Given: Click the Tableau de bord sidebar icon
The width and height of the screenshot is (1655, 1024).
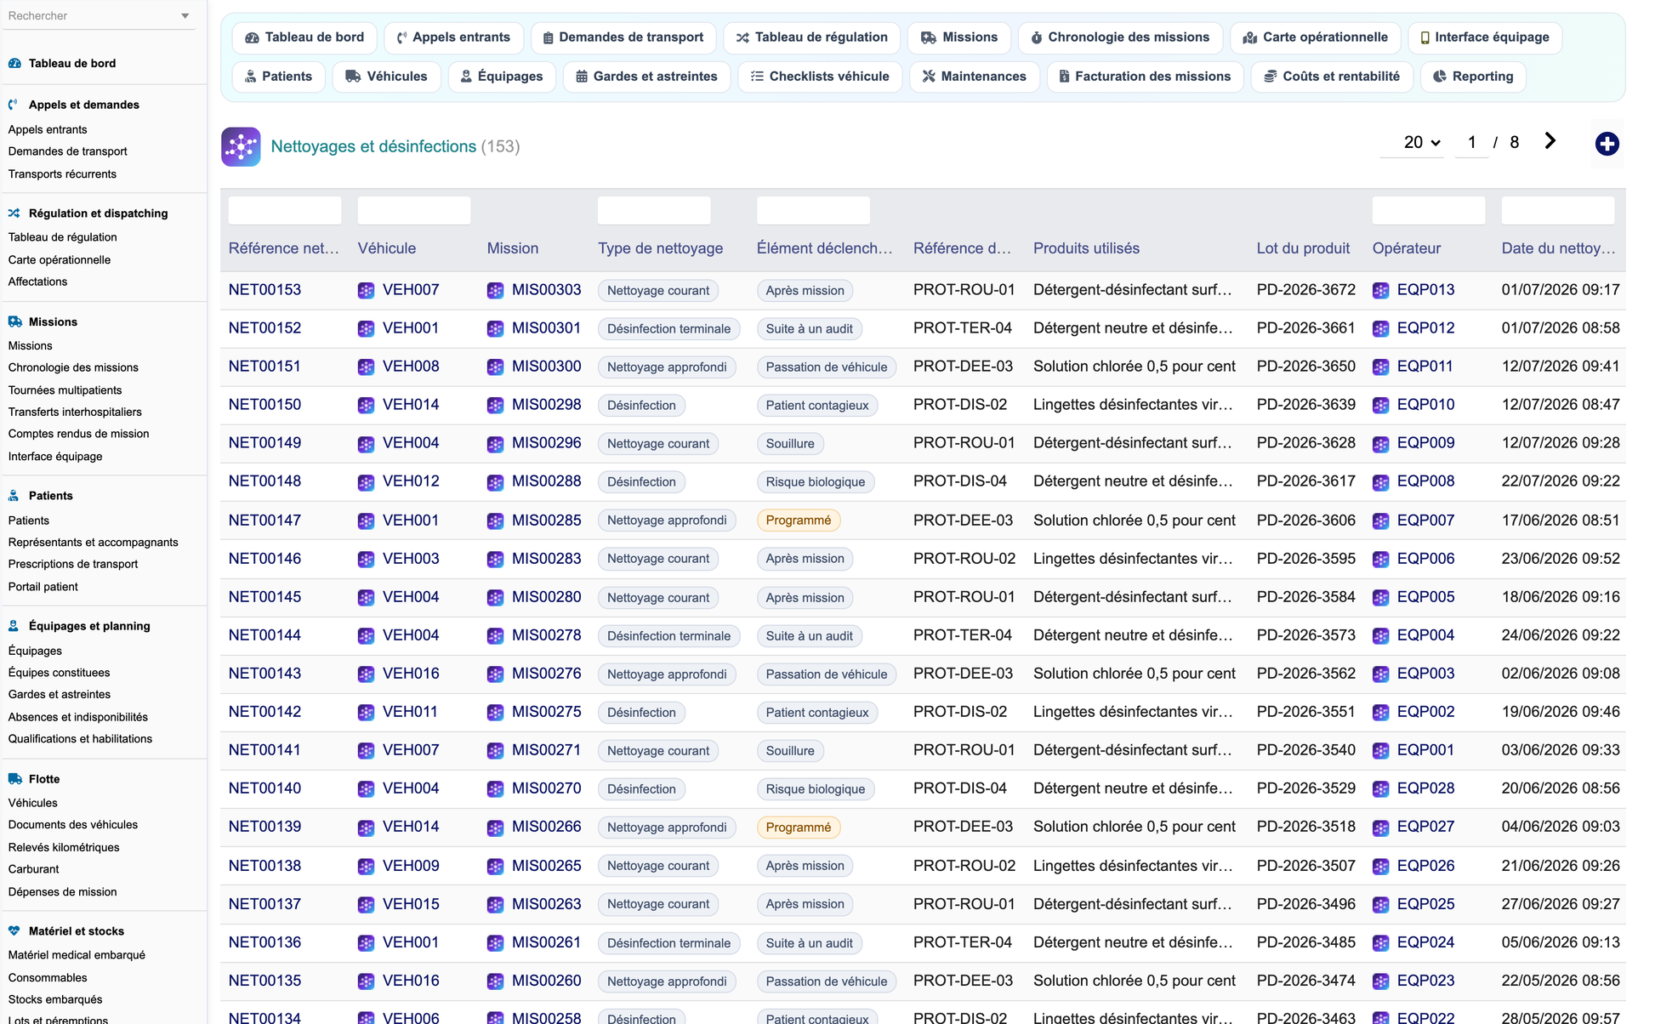Looking at the screenshot, I should (x=14, y=63).
